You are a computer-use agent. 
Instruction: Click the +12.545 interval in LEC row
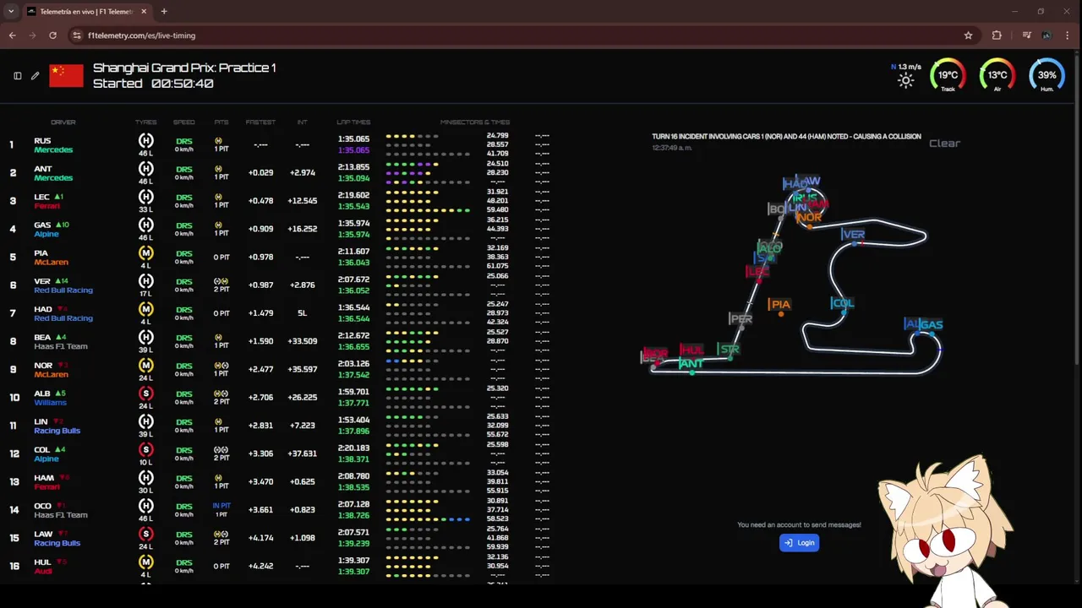pos(302,200)
